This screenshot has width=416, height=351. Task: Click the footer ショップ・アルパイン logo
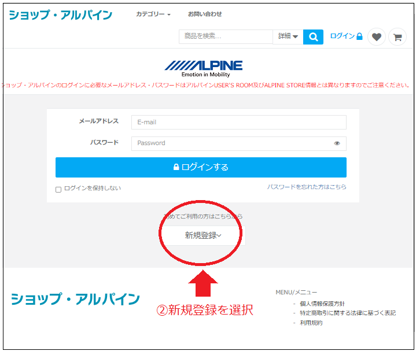point(75,299)
